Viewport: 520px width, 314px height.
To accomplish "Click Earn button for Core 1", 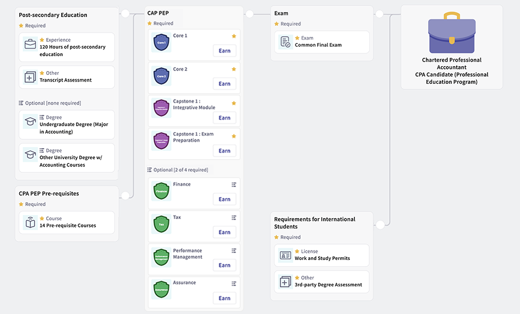I will coord(225,51).
